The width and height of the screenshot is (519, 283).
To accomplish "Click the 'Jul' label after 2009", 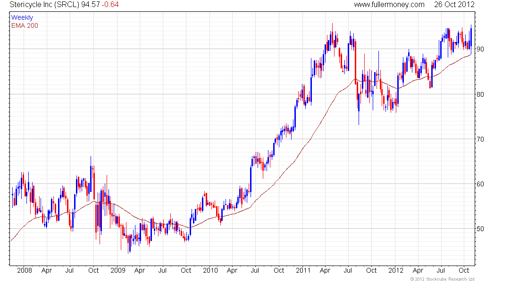I will (162, 270).
